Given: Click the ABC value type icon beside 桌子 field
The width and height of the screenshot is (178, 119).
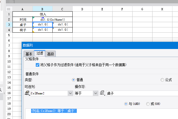Looking at the screenshot, I should click(x=102, y=93).
